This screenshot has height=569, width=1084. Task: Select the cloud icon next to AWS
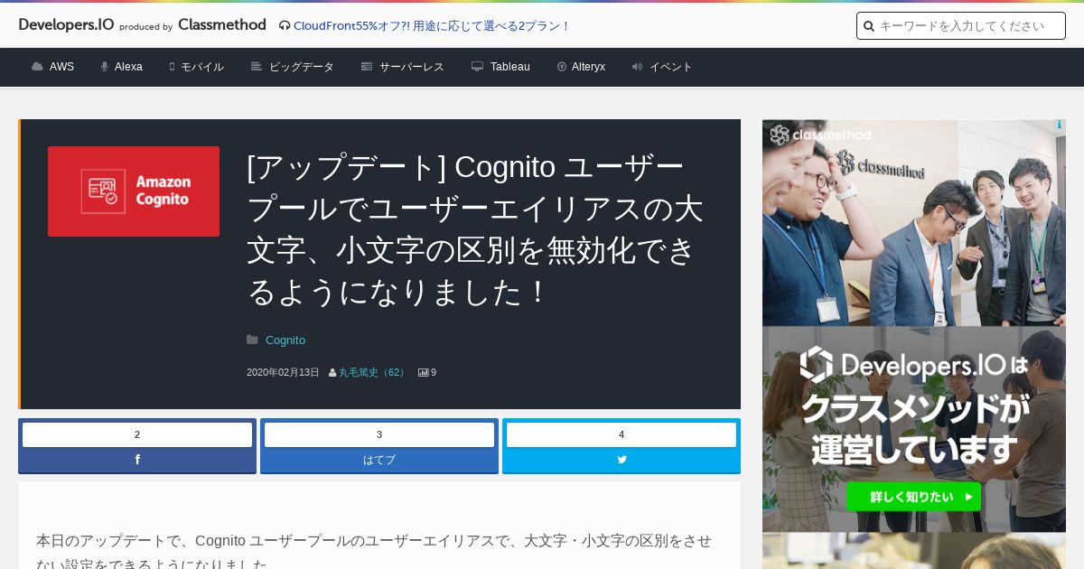37,67
